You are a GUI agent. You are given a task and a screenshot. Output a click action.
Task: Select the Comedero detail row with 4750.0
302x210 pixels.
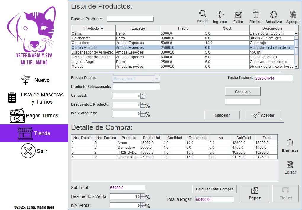coord(174,147)
